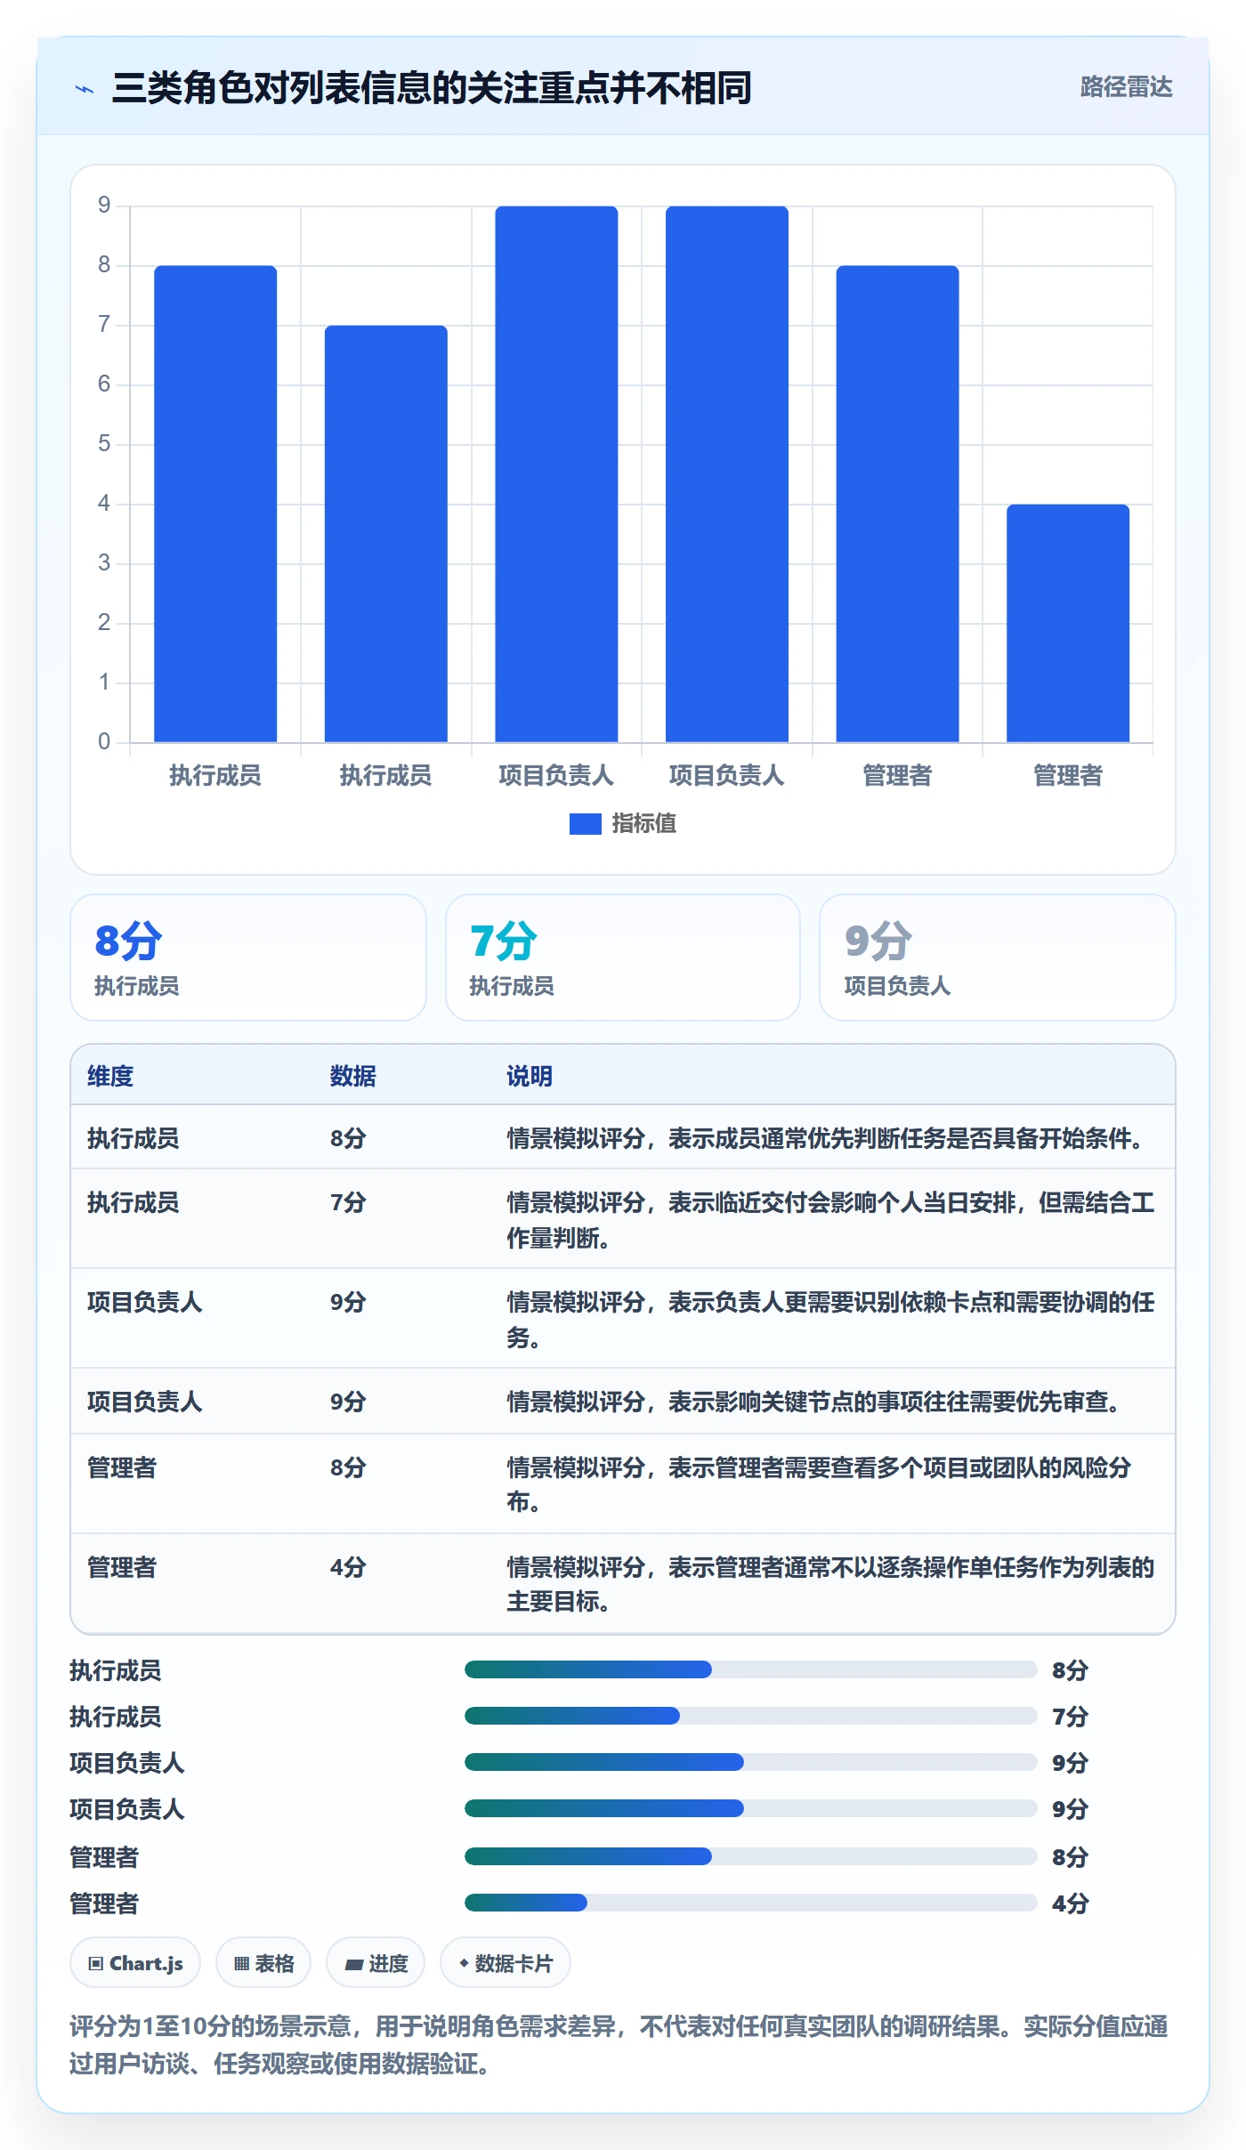This screenshot has height=2150, width=1246.
Task: Select the footer note starting with 评分为1至10分的场景示意
Action: (619, 2044)
